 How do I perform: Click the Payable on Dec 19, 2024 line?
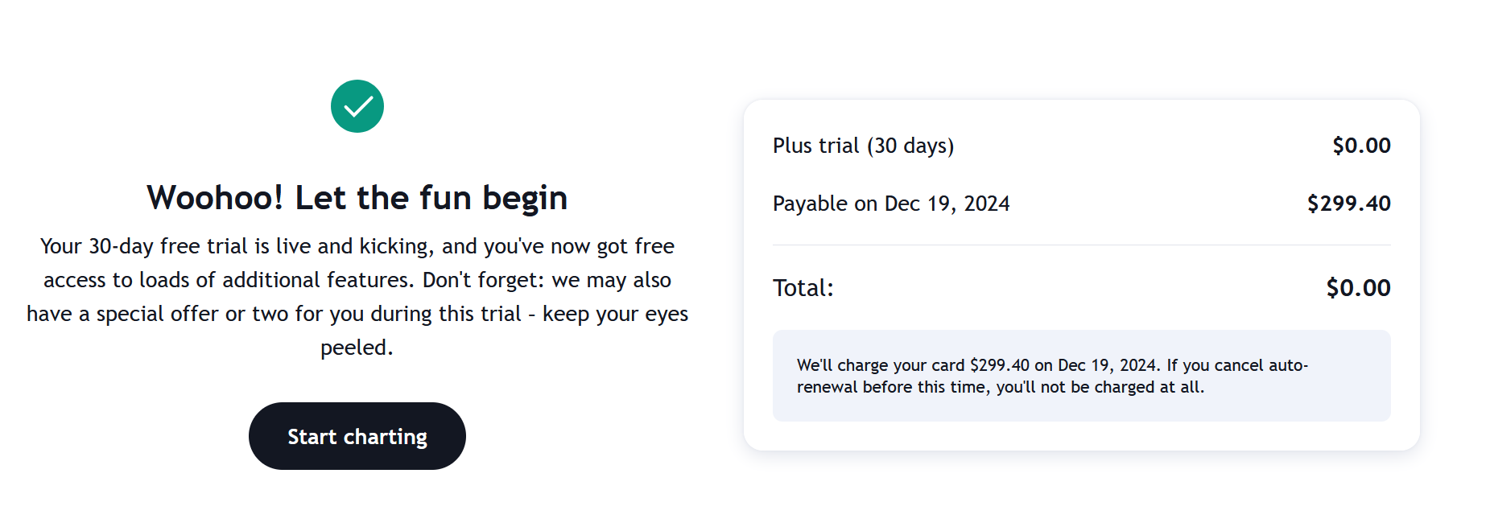(x=890, y=204)
